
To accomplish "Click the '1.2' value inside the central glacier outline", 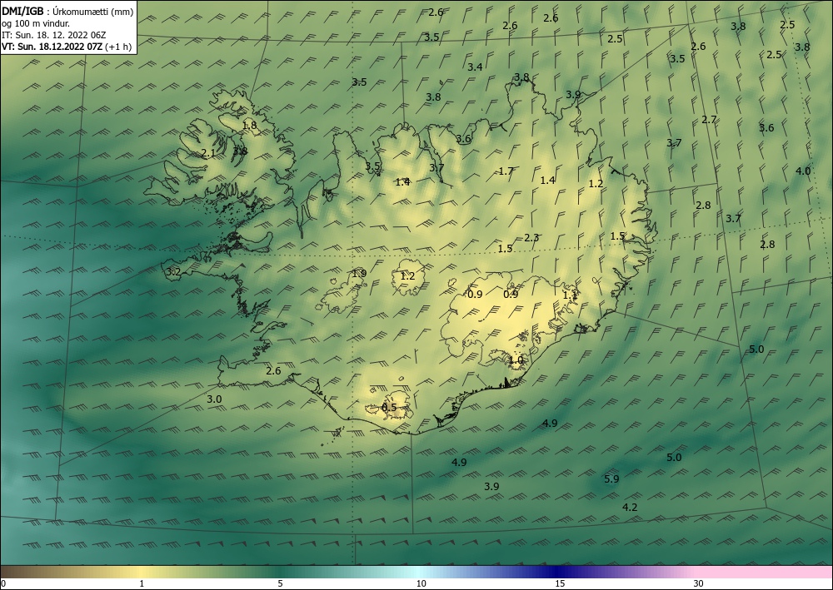I will click(407, 276).
